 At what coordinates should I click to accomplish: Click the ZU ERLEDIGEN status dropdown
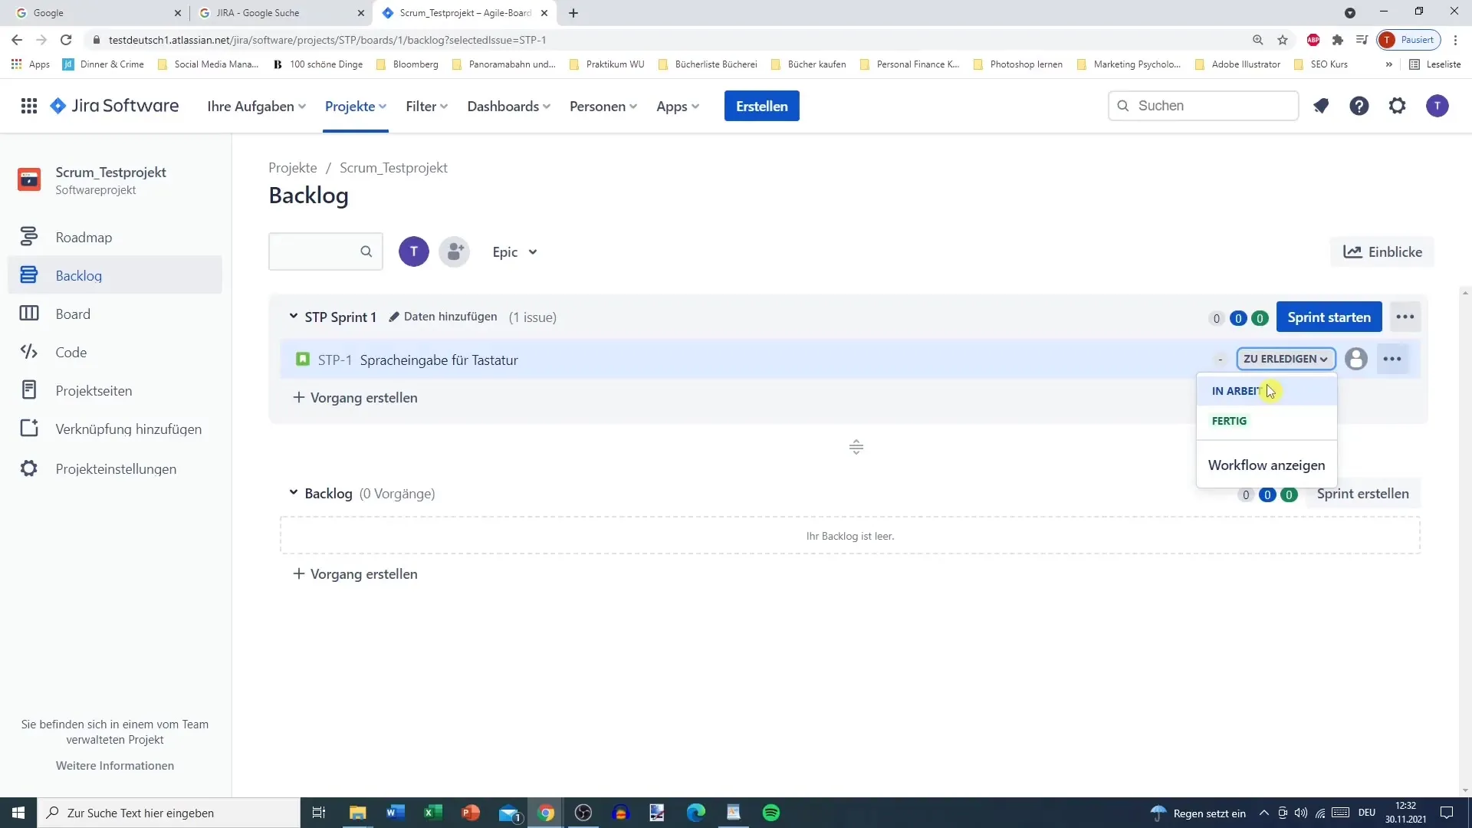click(1286, 359)
